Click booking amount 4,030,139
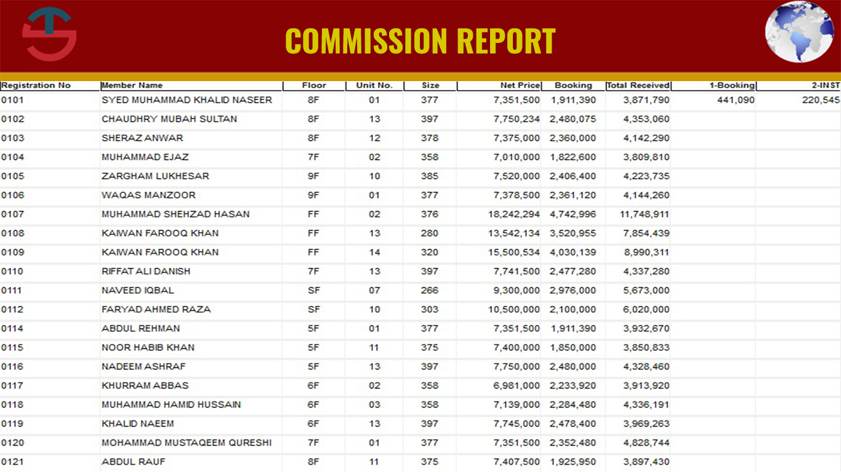Viewport: 841px width, 472px height. (x=573, y=252)
